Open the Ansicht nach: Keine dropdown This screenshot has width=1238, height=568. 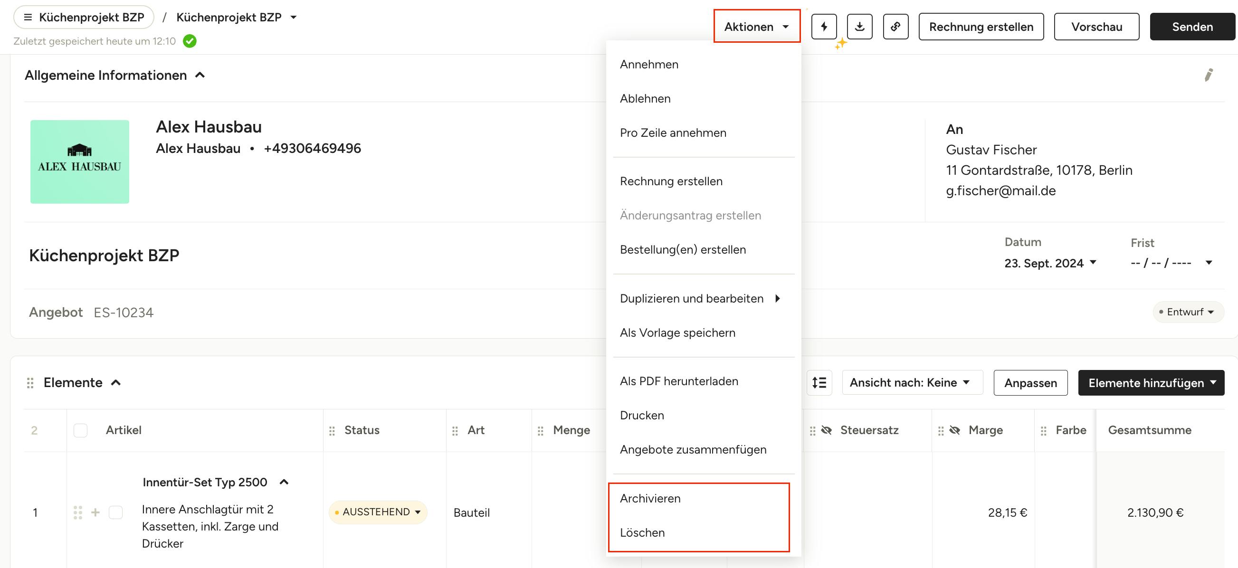point(912,382)
